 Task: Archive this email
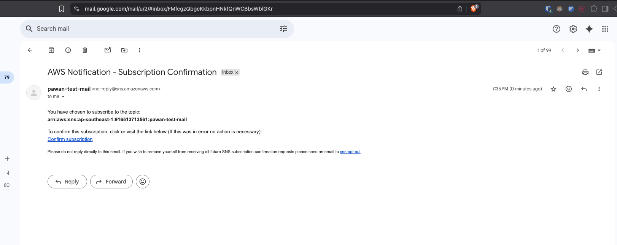click(x=51, y=50)
